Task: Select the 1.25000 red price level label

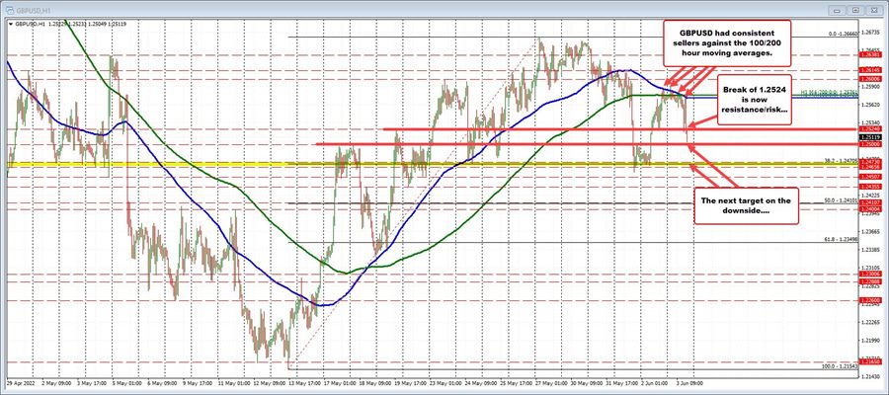Action: point(869,144)
